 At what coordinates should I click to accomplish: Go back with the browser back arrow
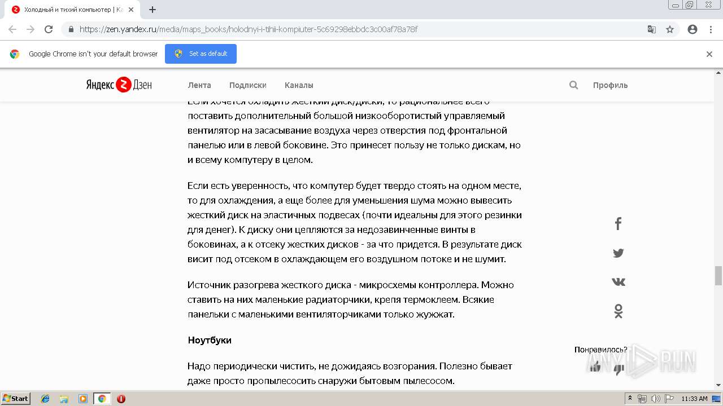(12, 29)
